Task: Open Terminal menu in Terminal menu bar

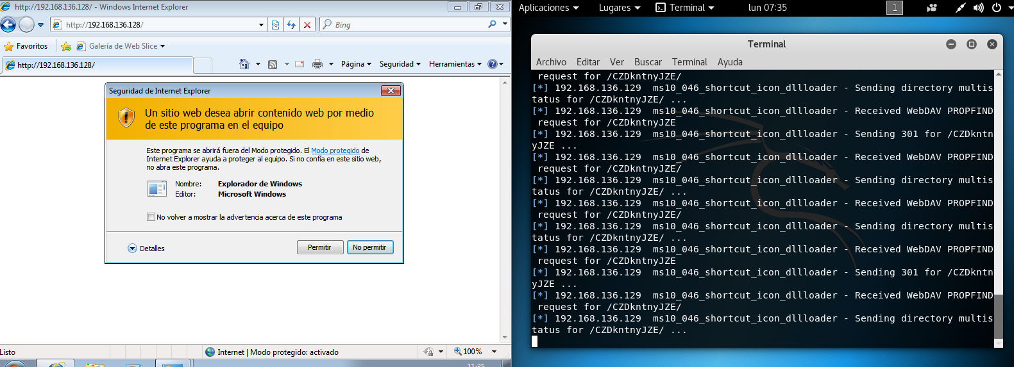Action: [x=689, y=62]
